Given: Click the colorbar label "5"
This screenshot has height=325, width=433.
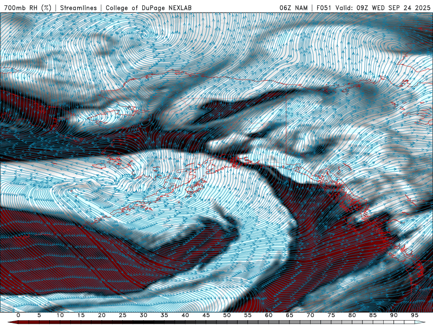Looking at the screenshot, I should tap(39, 315).
